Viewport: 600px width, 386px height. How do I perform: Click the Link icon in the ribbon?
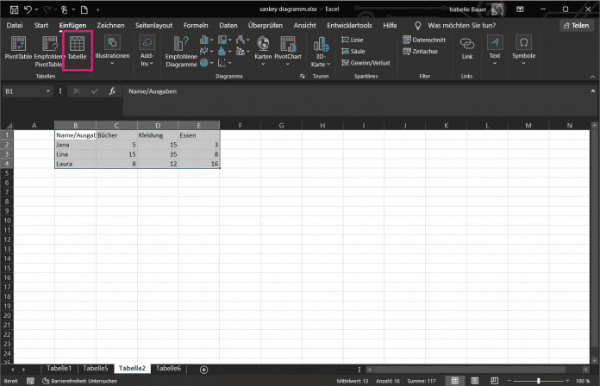coord(466,48)
